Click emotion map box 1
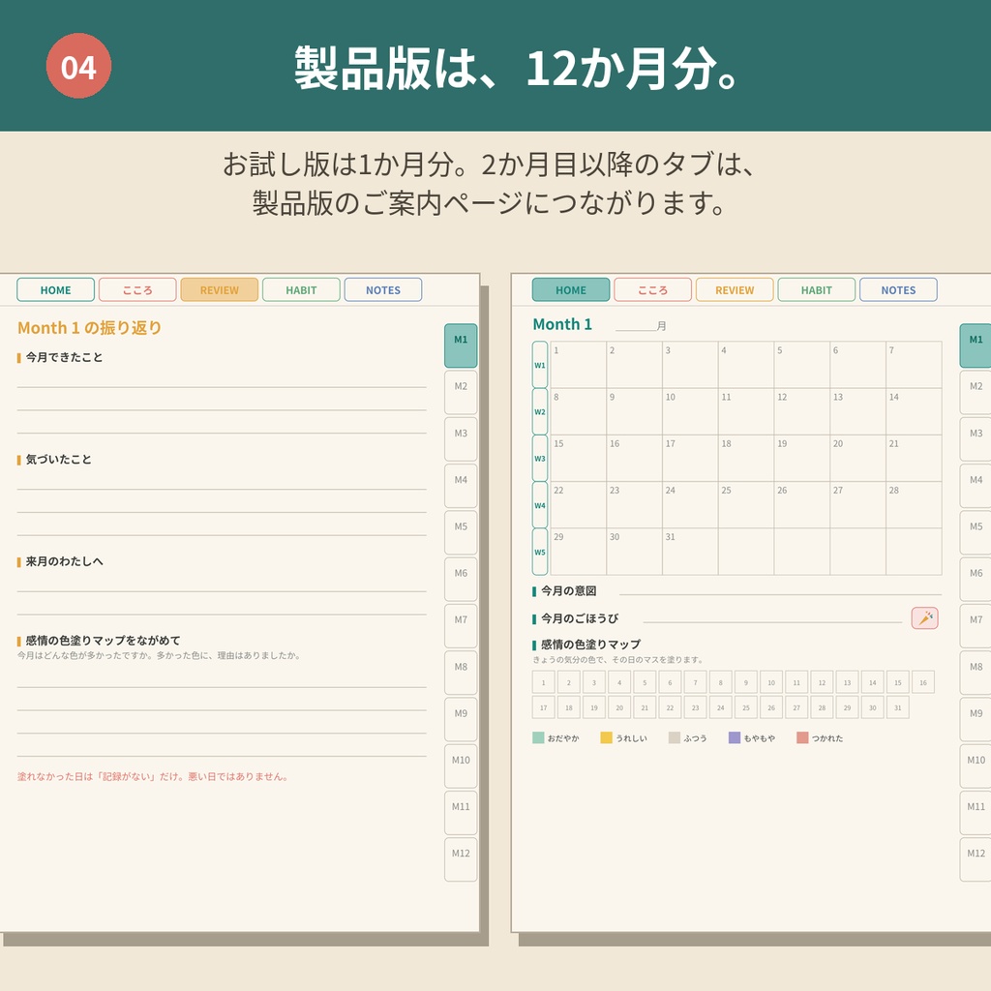 [x=544, y=682]
